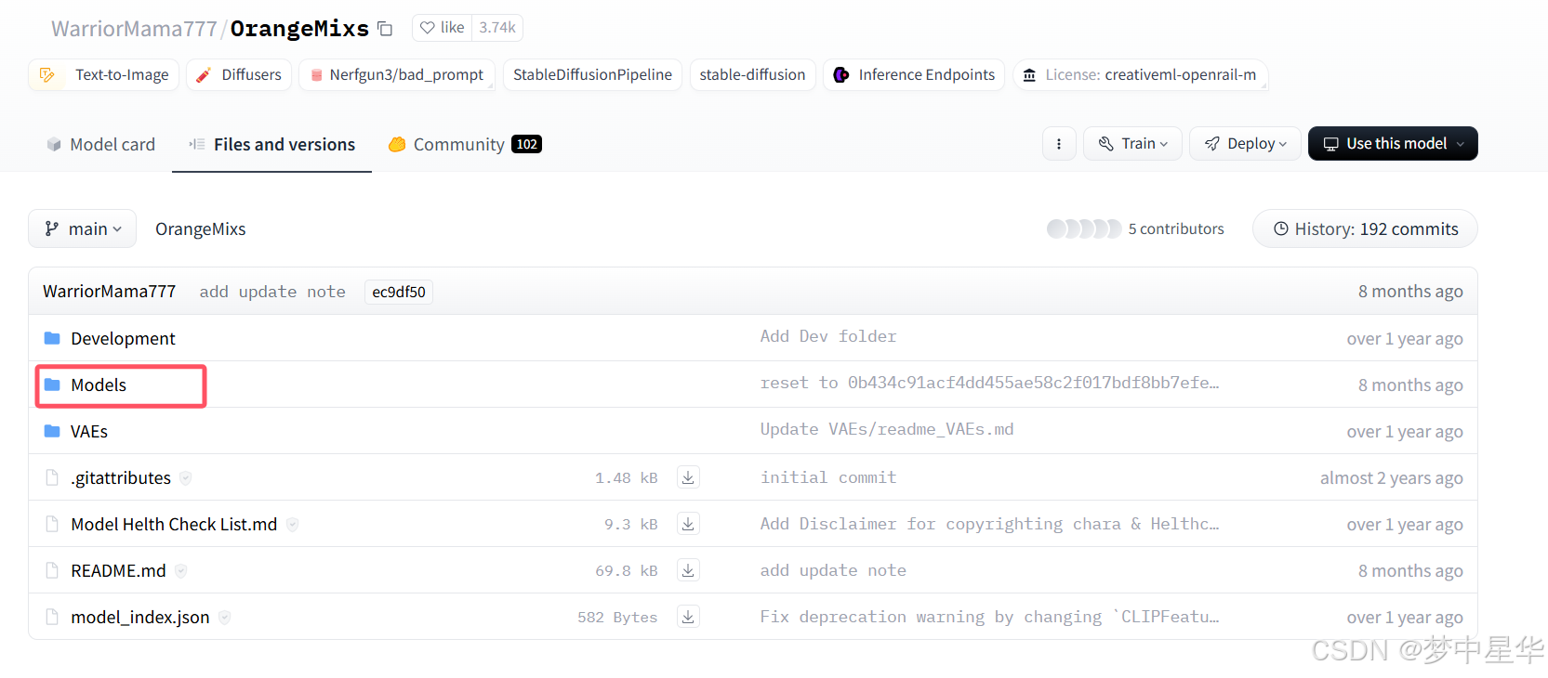Click the 102 Community discussions badge

pos(526,144)
